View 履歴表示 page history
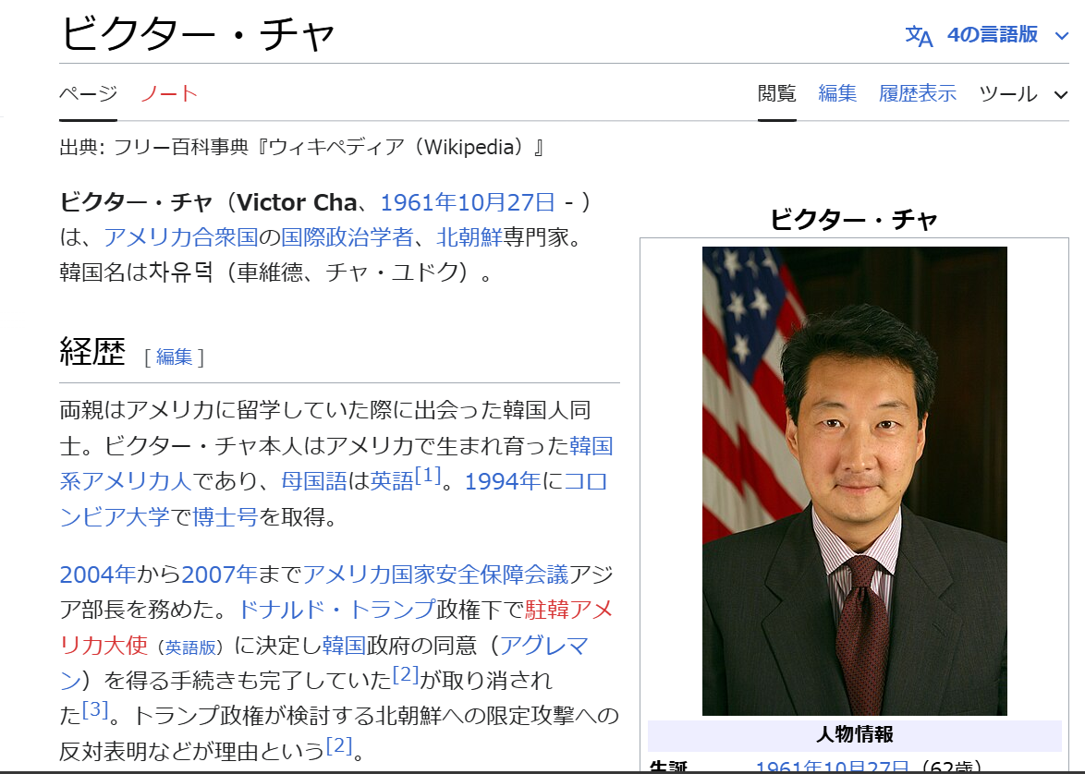Viewport: 1085px width, 774px height. pos(917,93)
